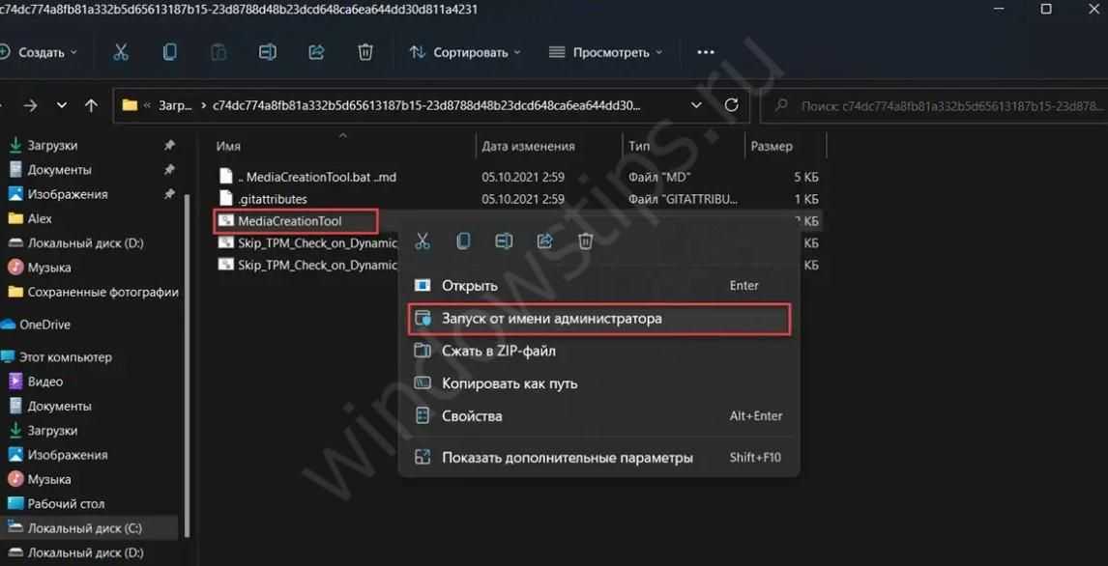The image size is (1108, 566).
Task: Click the Delete trash icon in toolbar
Action: pos(365,52)
